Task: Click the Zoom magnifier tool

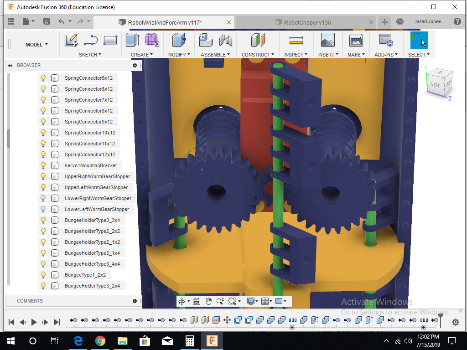Action: click(220, 301)
